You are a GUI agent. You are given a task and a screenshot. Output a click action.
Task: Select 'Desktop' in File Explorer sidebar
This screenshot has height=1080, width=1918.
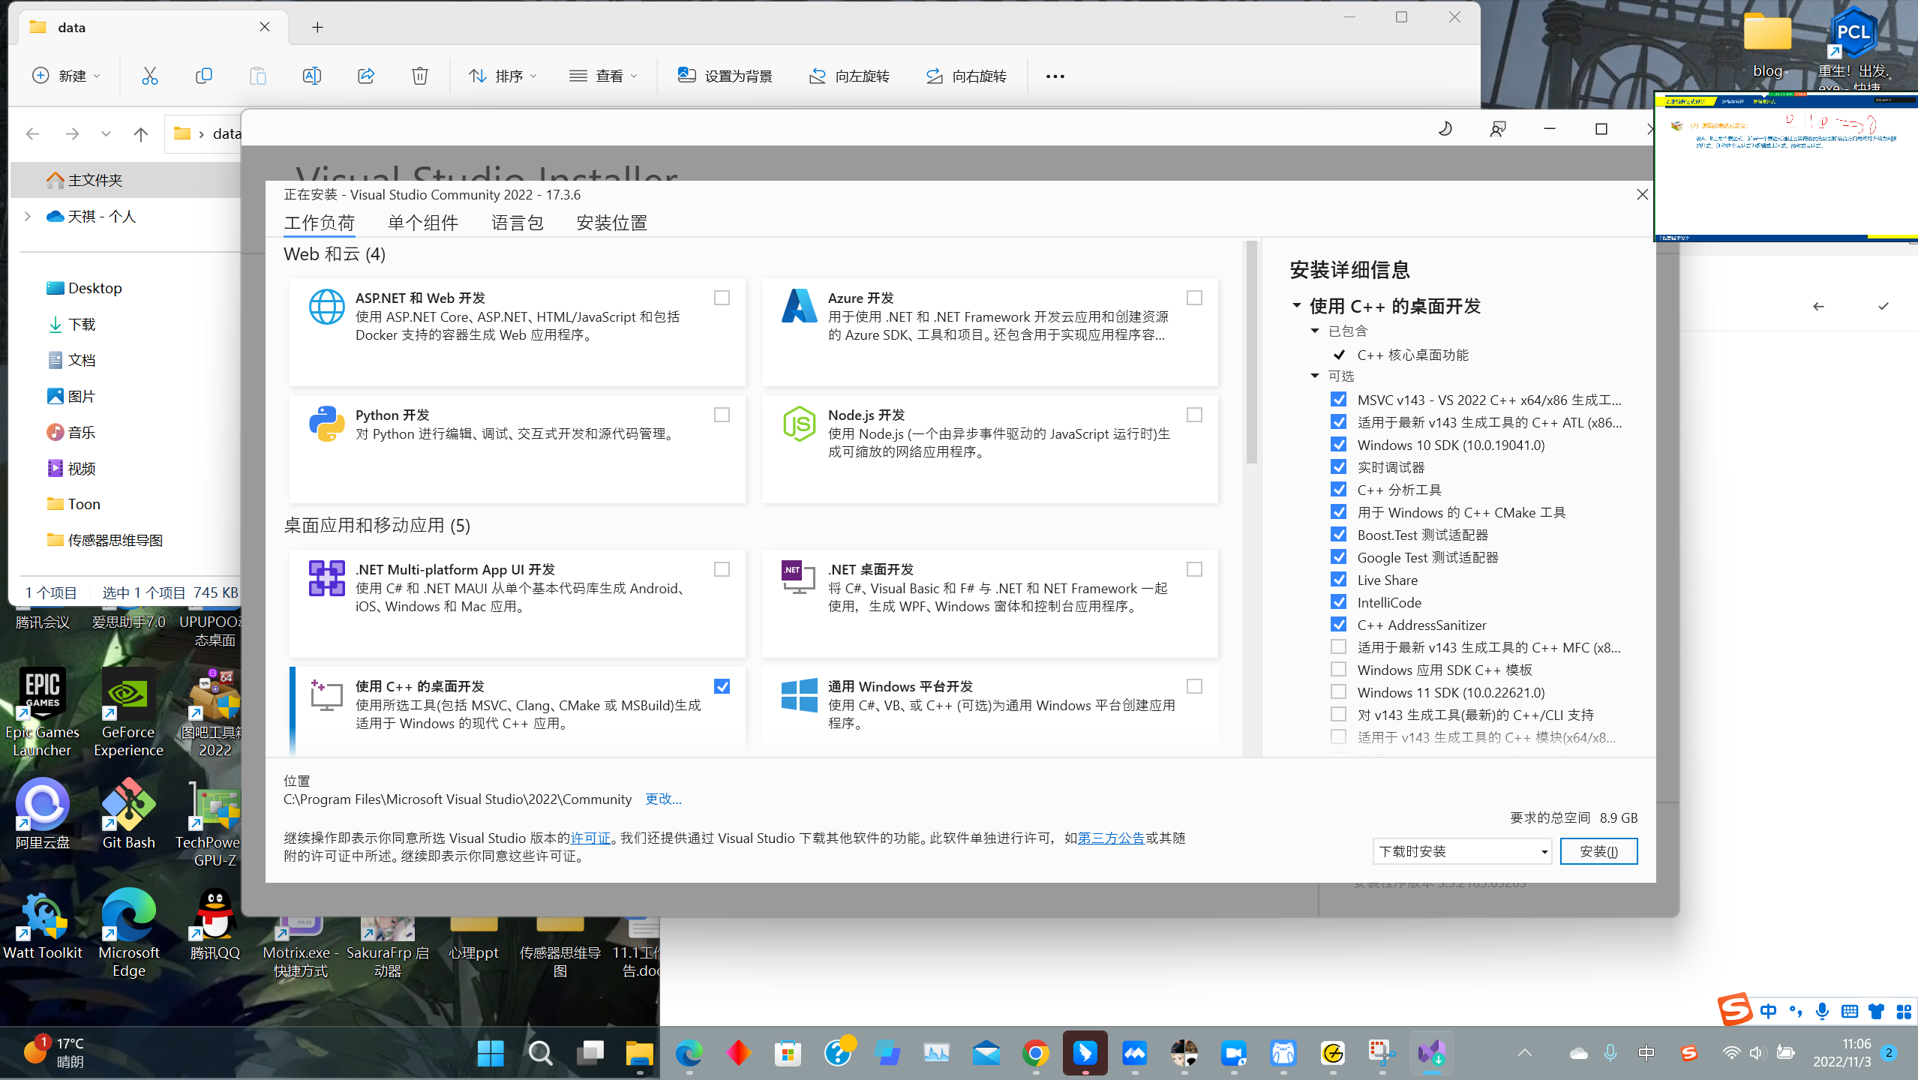pyautogui.click(x=95, y=288)
